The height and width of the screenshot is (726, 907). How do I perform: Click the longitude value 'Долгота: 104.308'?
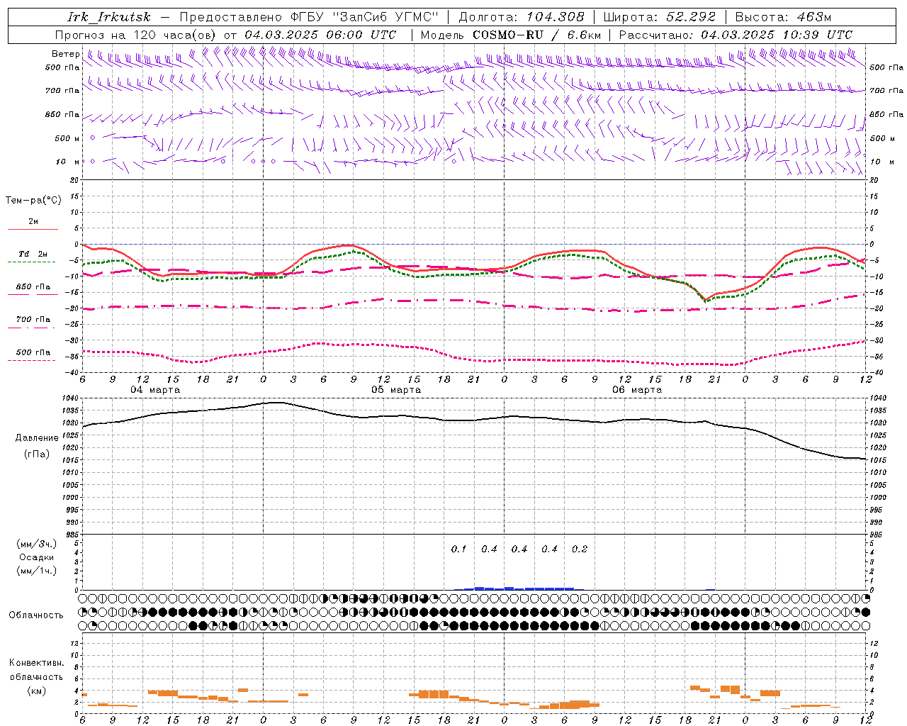click(x=522, y=17)
